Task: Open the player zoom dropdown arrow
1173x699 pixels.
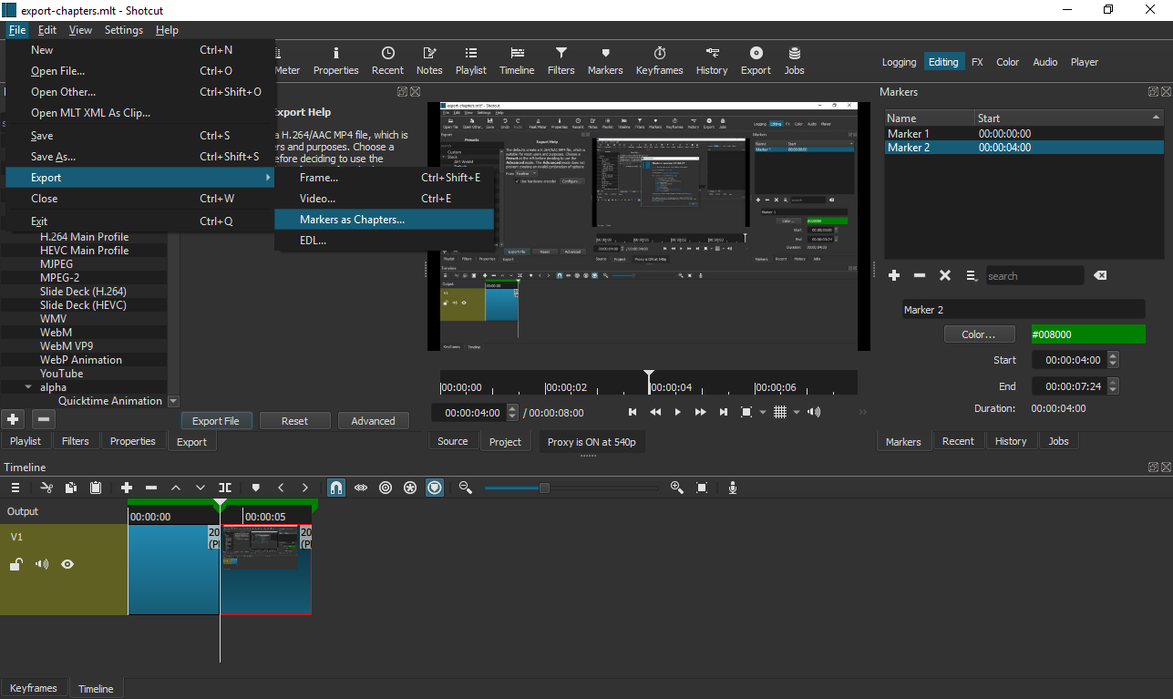Action: pyautogui.click(x=763, y=412)
